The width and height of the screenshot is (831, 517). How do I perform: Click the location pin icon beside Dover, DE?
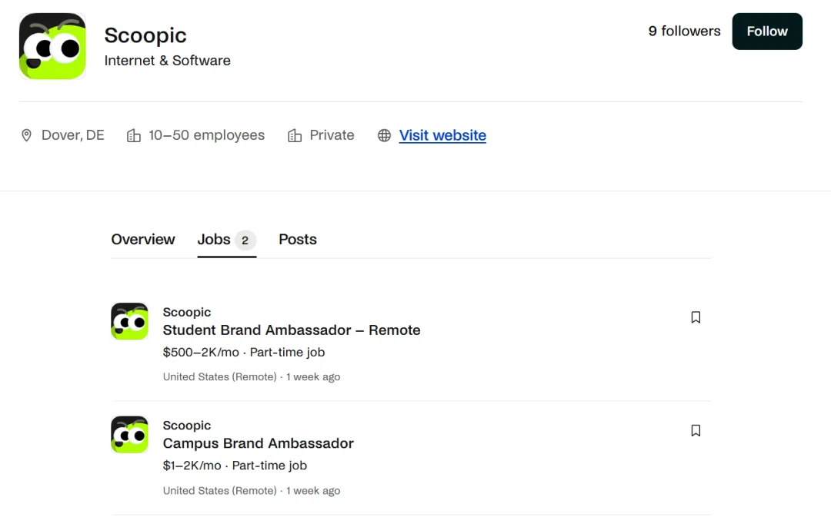26,135
